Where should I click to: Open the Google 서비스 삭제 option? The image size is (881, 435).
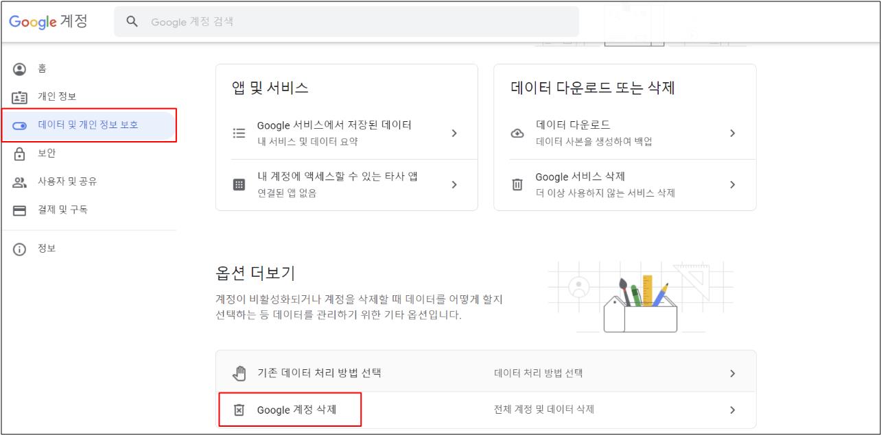coord(625,184)
